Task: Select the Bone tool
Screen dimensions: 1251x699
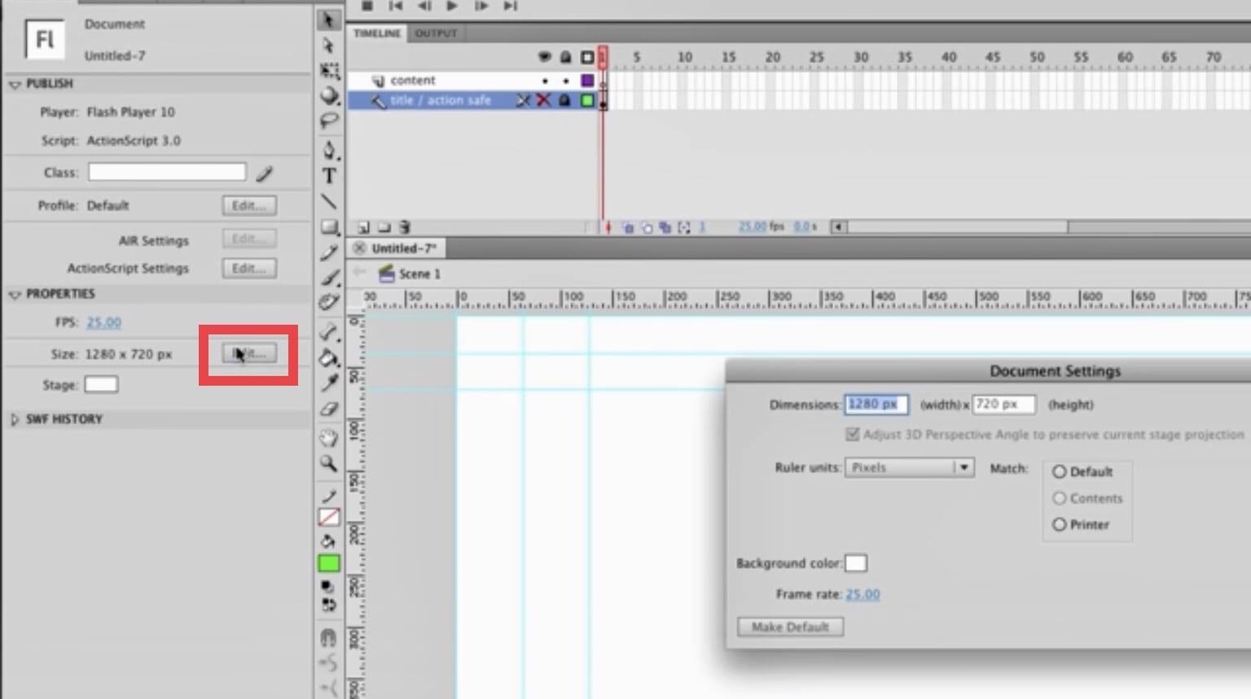Action: [329, 331]
